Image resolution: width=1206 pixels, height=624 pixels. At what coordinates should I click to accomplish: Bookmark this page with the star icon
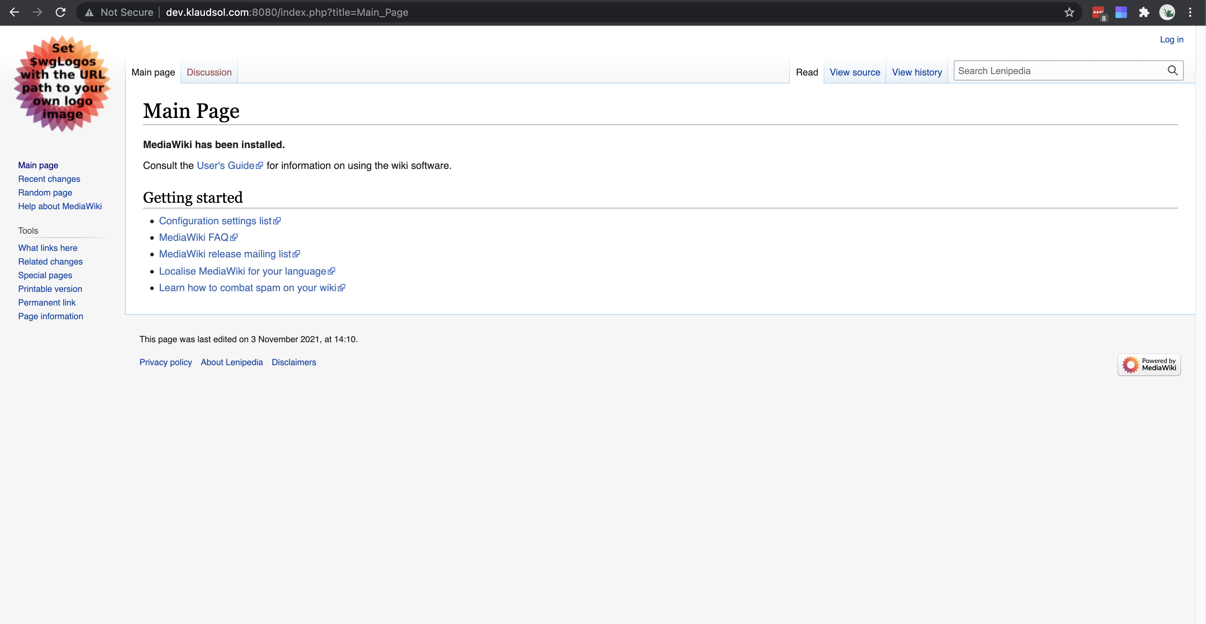tap(1069, 12)
